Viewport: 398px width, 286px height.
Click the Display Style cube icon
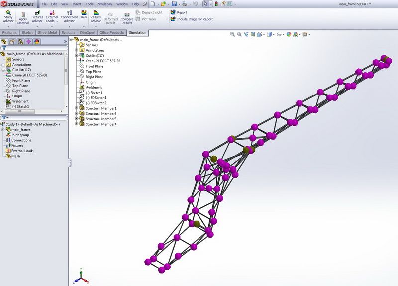[269, 34]
